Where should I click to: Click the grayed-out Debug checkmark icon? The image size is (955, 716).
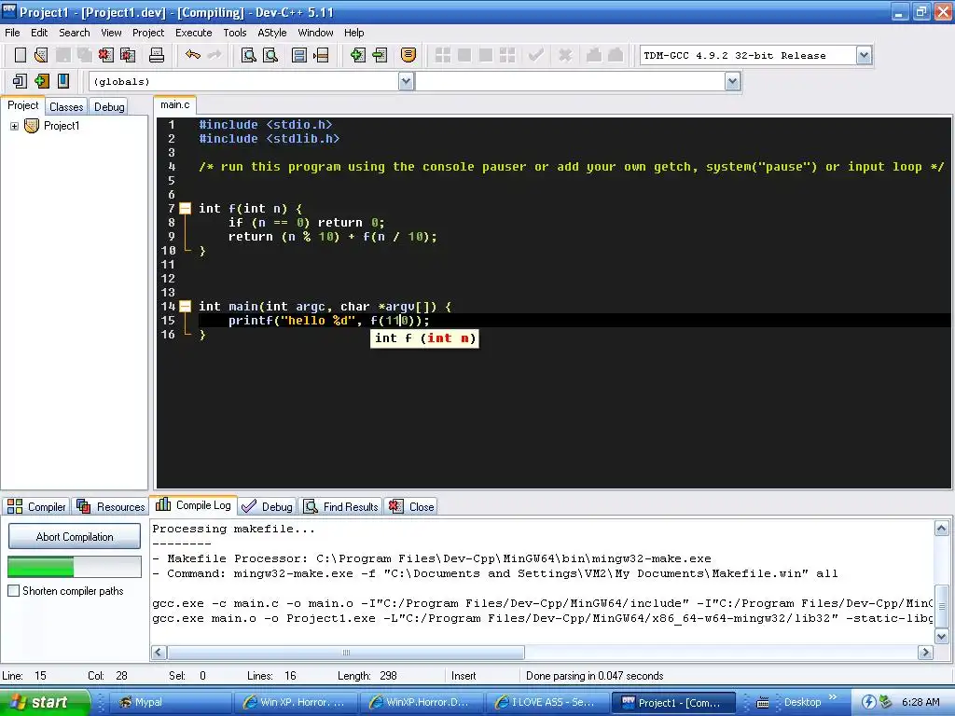click(536, 55)
